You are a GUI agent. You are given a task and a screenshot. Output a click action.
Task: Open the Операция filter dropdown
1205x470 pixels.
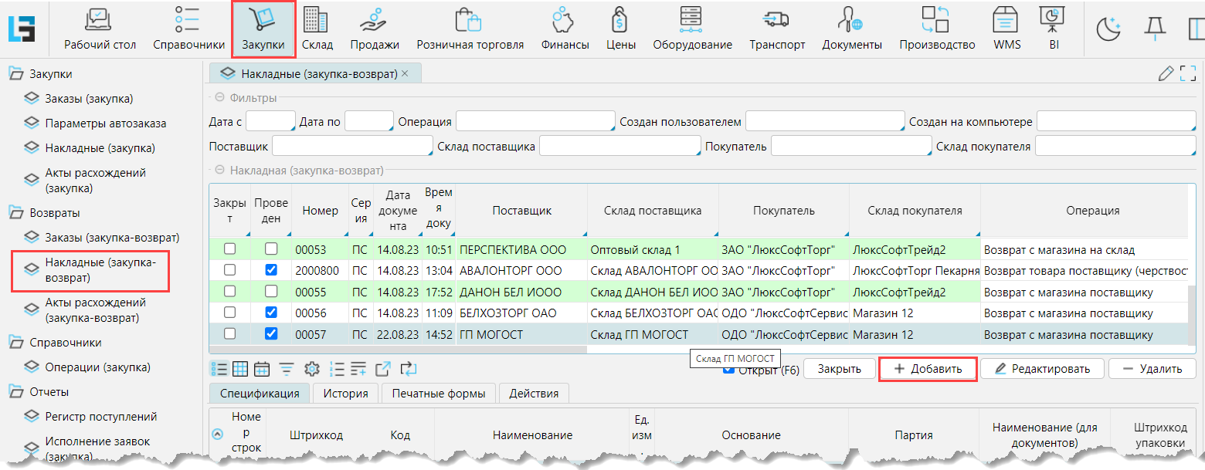[x=535, y=122]
